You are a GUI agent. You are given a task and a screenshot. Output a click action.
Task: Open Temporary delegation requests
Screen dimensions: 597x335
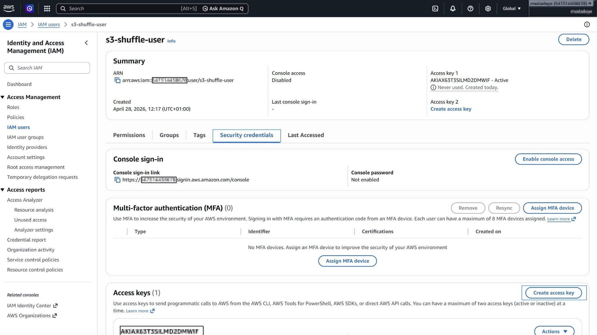[42, 177]
